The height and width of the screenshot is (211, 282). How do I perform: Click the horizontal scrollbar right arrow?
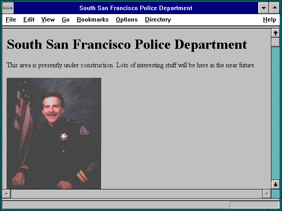tap(267, 194)
